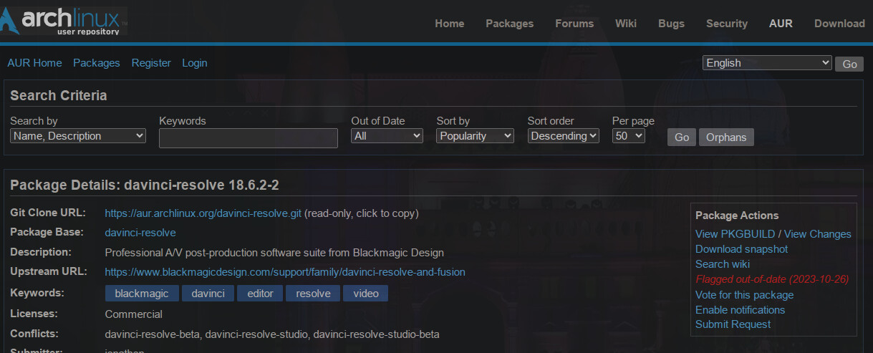Click the Package Actions heading

coord(737,216)
